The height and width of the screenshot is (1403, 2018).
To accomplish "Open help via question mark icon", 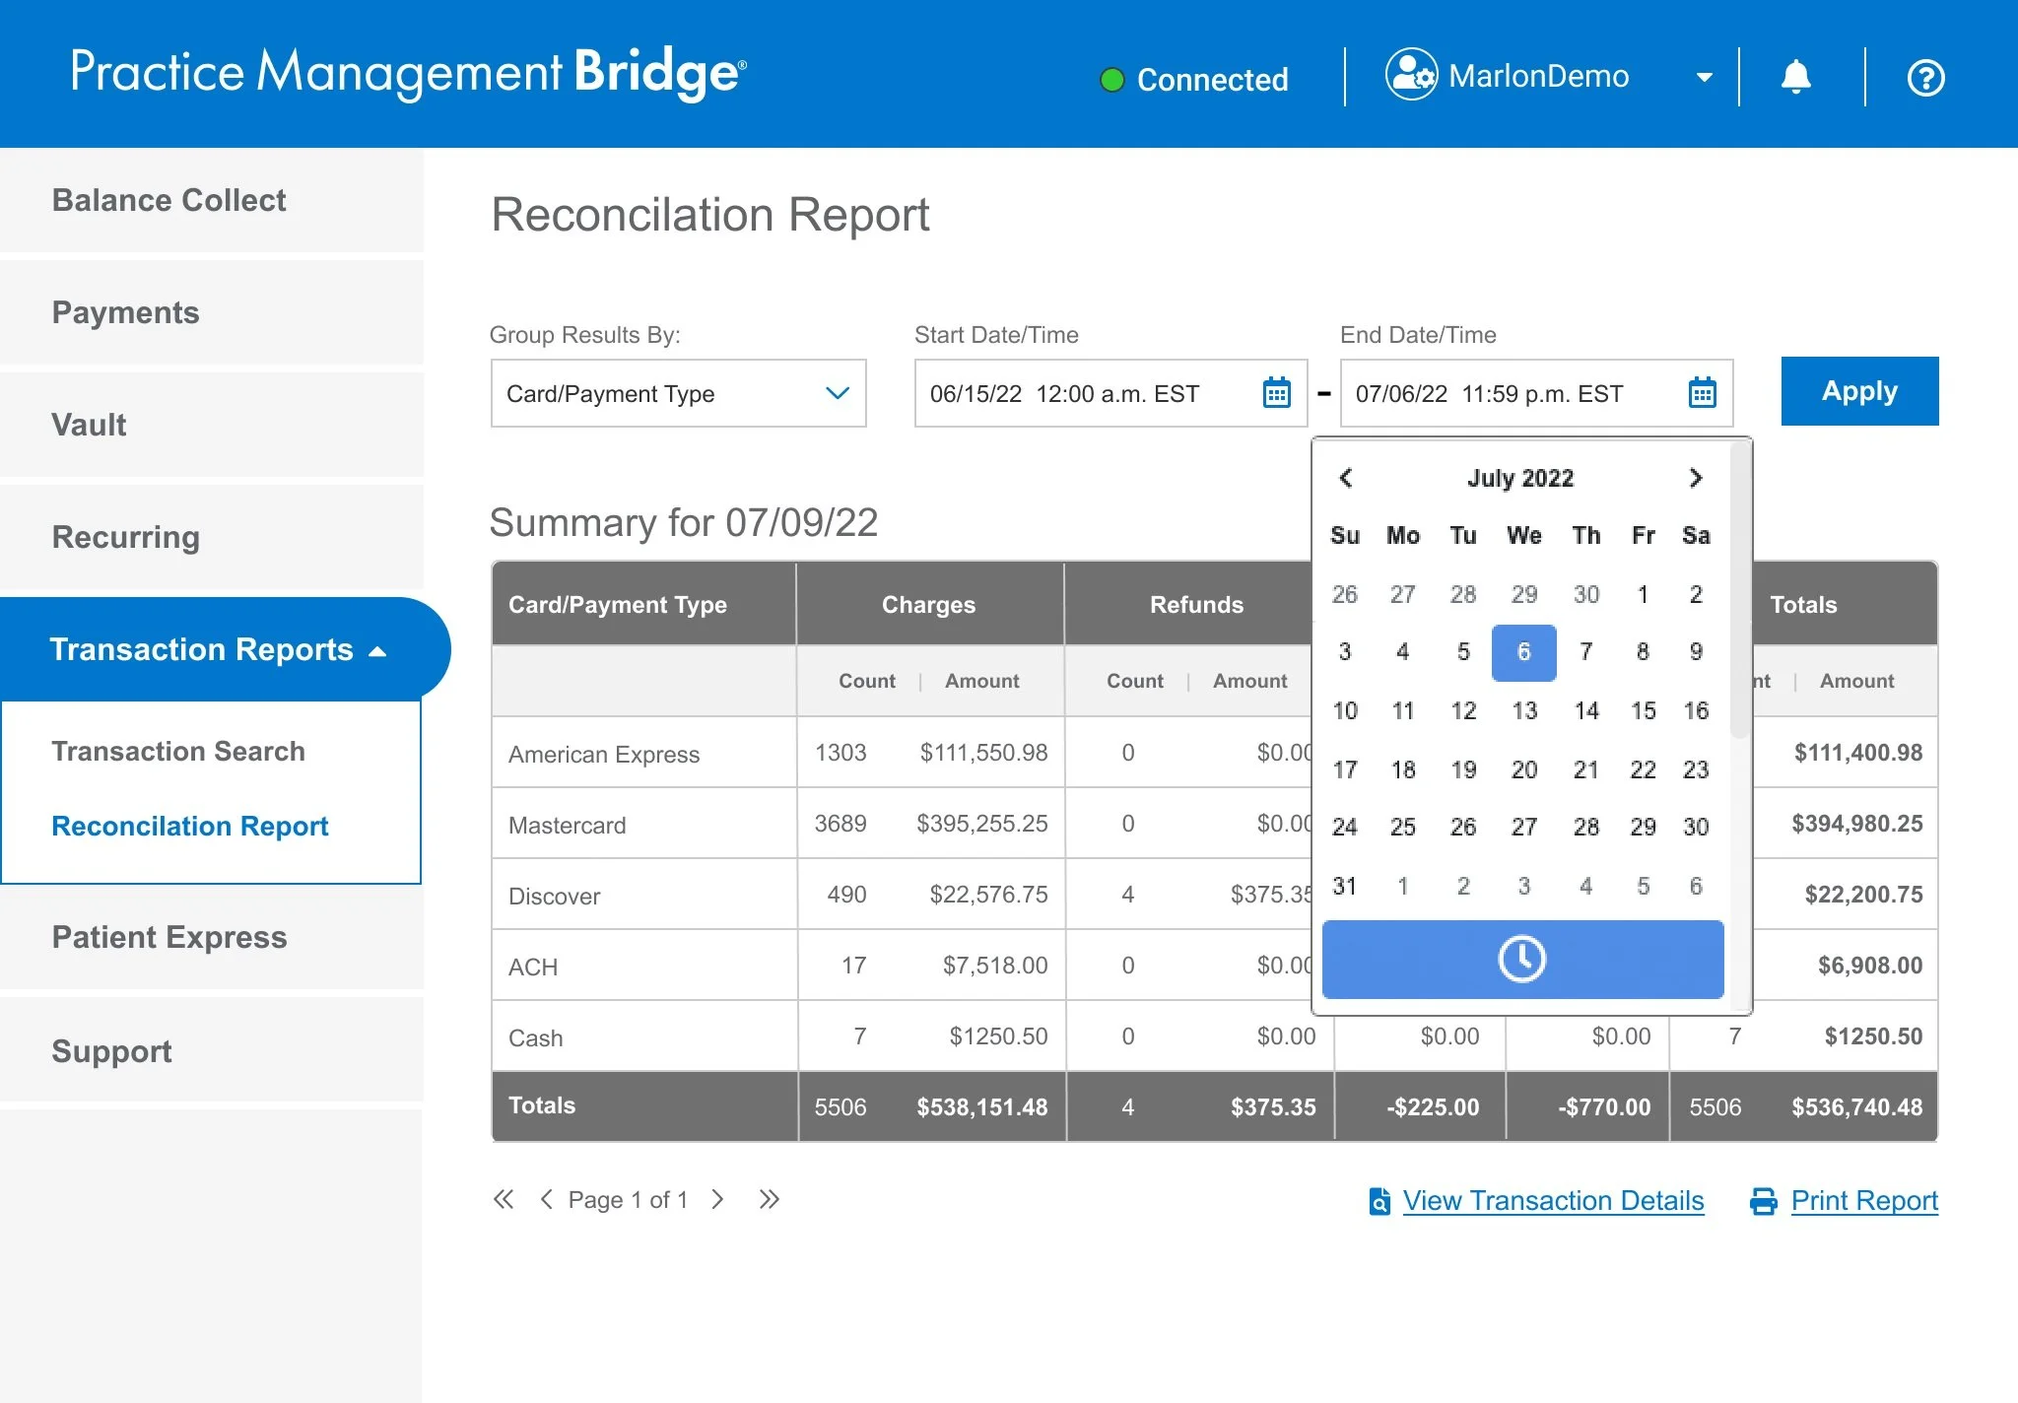I will click(1925, 77).
